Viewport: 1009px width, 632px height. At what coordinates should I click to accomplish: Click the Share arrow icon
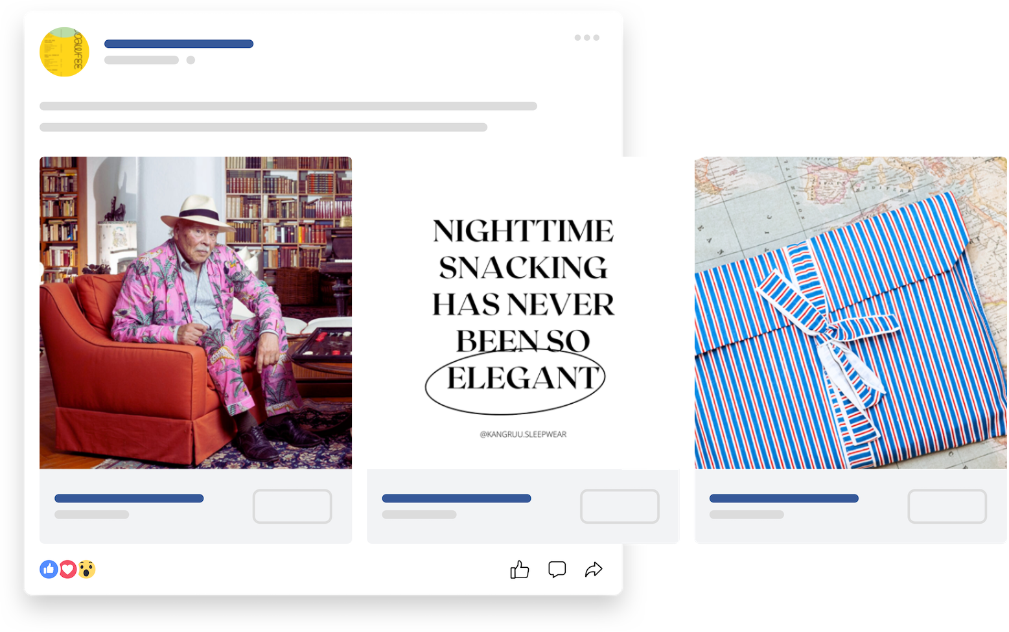tap(594, 570)
